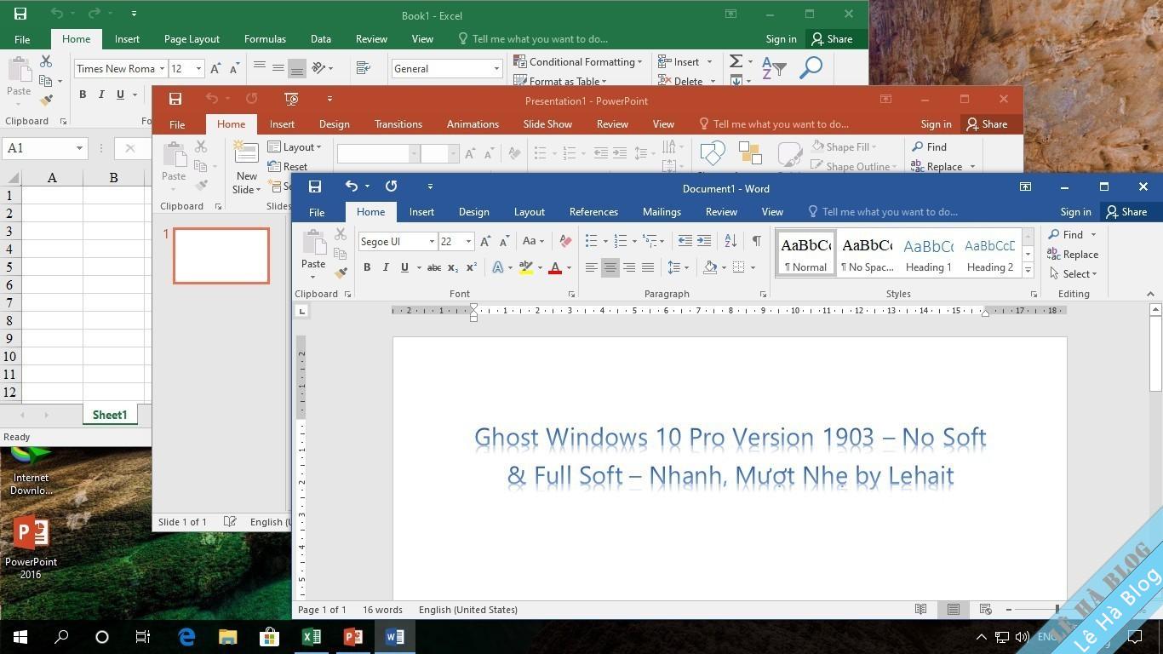Open Excel Formulas tab
1163x654 pixels.
[265, 39]
